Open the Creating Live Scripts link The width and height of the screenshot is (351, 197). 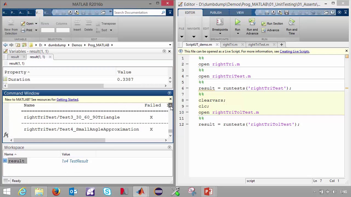pyautogui.click(x=294, y=51)
